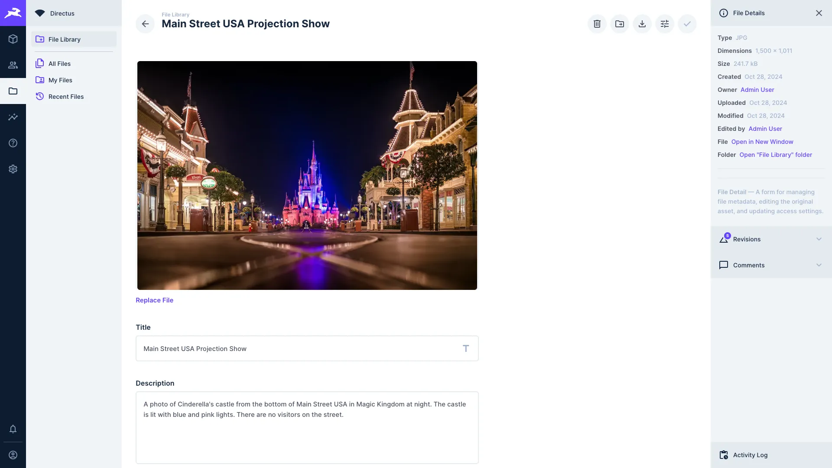The image size is (832, 468).
Task: Click the delete file icon
Action: point(597,23)
